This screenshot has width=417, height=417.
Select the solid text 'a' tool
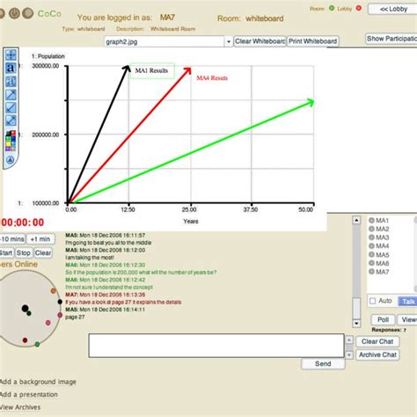tap(11, 68)
